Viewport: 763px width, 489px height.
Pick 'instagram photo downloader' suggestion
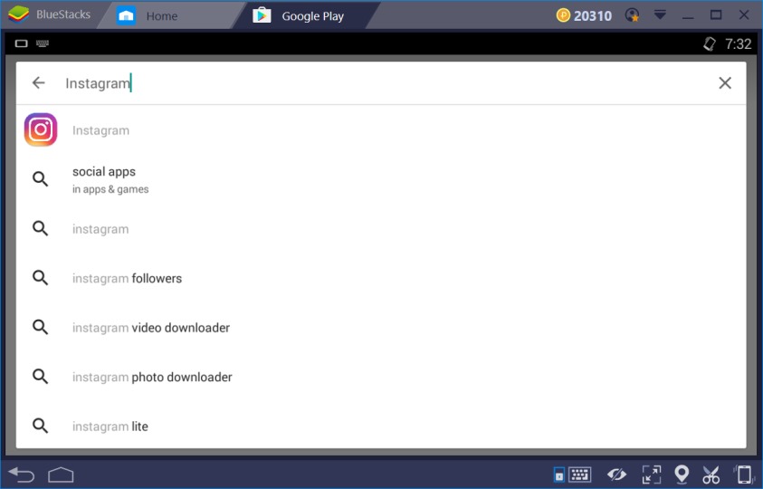[x=381, y=377]
